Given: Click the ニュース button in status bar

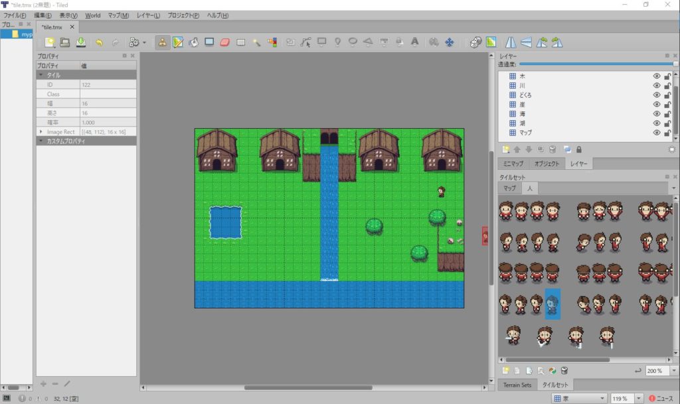Looking at the screenshot, I should tap(661, 398).
